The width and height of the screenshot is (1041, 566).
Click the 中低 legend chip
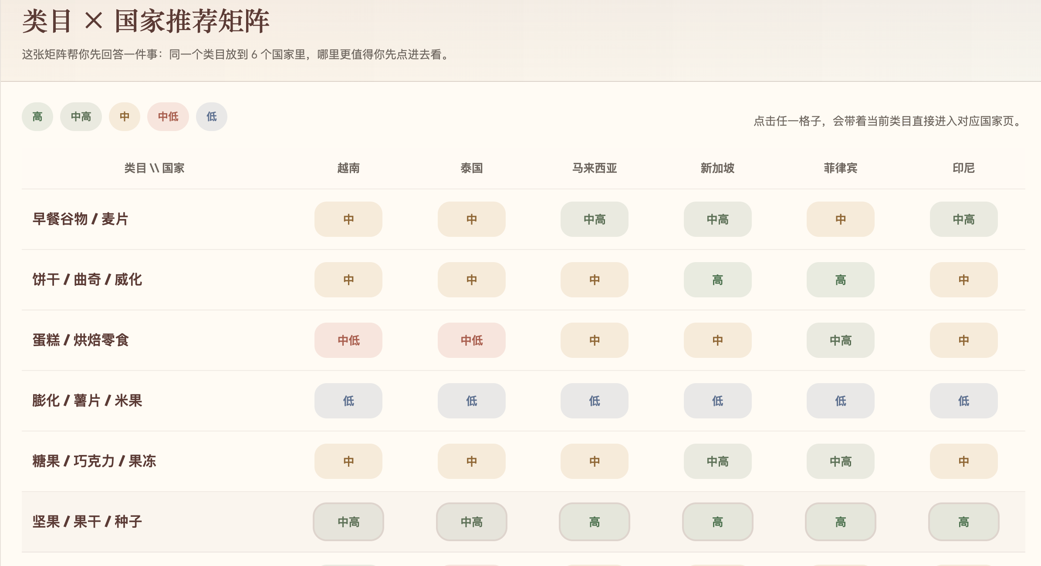tap(168, 117)
